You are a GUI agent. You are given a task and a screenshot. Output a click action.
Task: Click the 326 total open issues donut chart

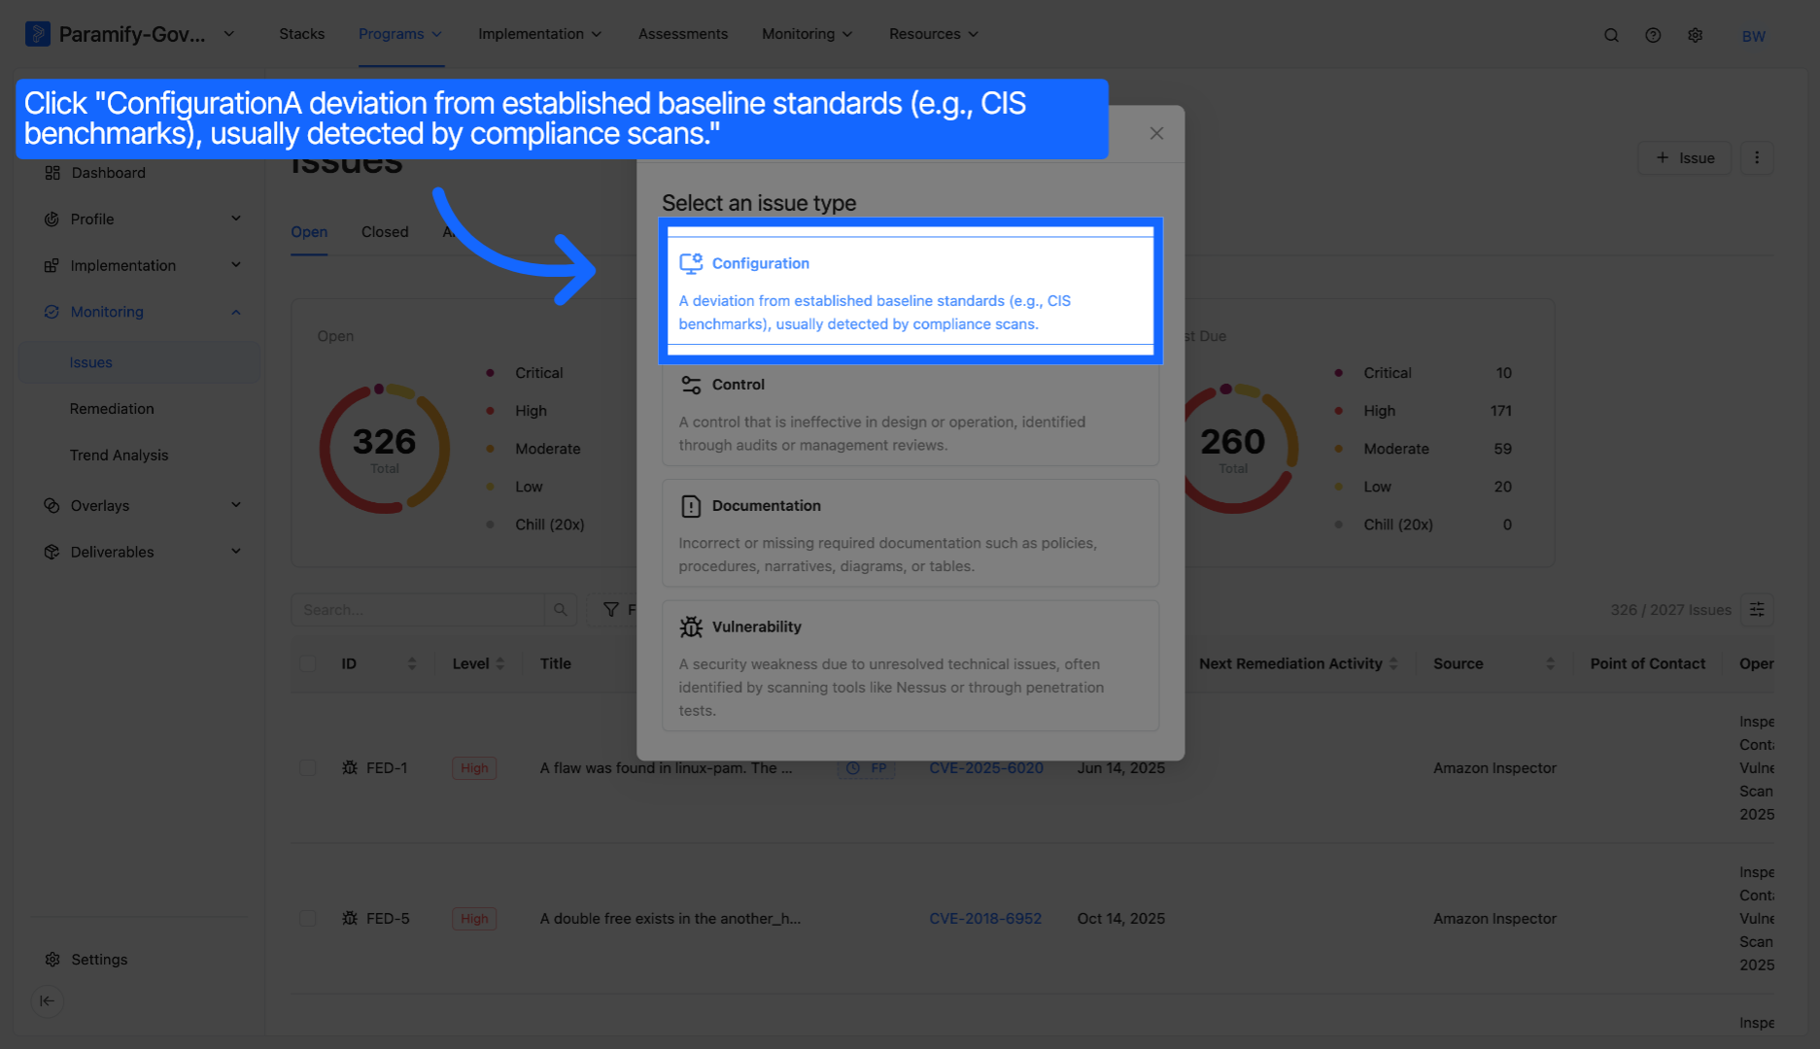(x=385, y=449)
